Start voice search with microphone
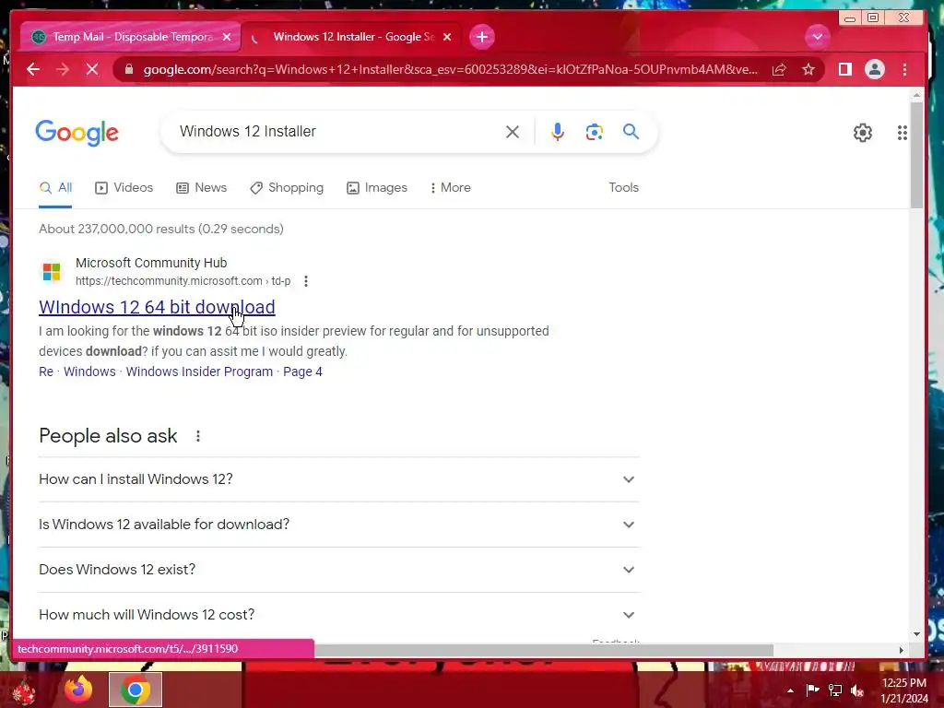Image resolution: width=944 pixels, height=708 pixels. pos(558,132)
